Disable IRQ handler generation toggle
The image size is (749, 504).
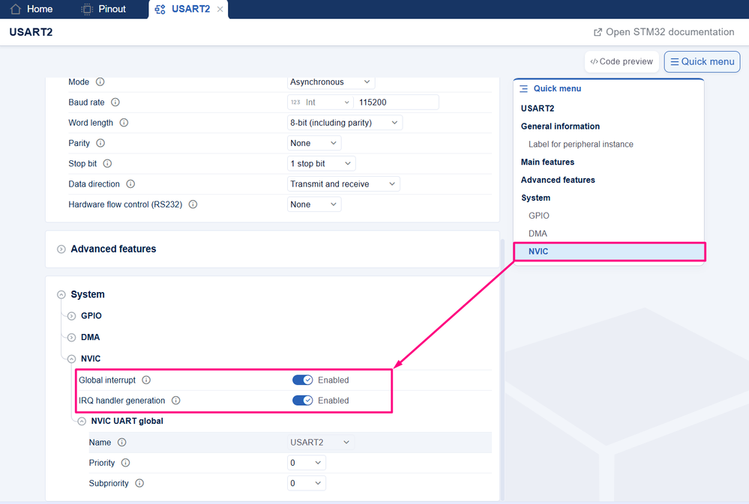click(x=302, y=401)
